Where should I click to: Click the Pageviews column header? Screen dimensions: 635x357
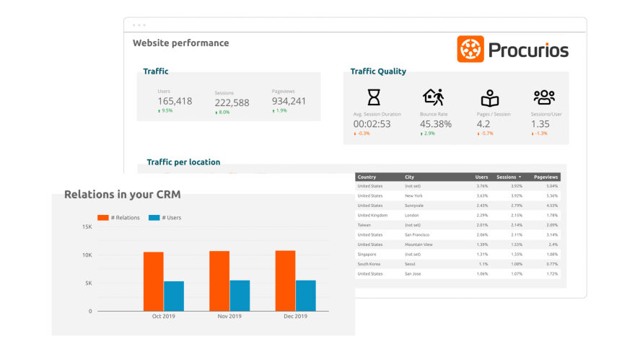pos(546,177)
